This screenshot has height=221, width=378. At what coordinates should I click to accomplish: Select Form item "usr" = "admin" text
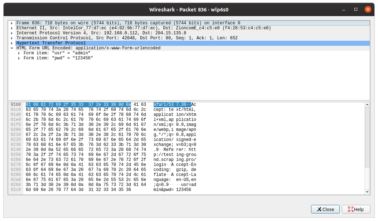tap(57, 53)
